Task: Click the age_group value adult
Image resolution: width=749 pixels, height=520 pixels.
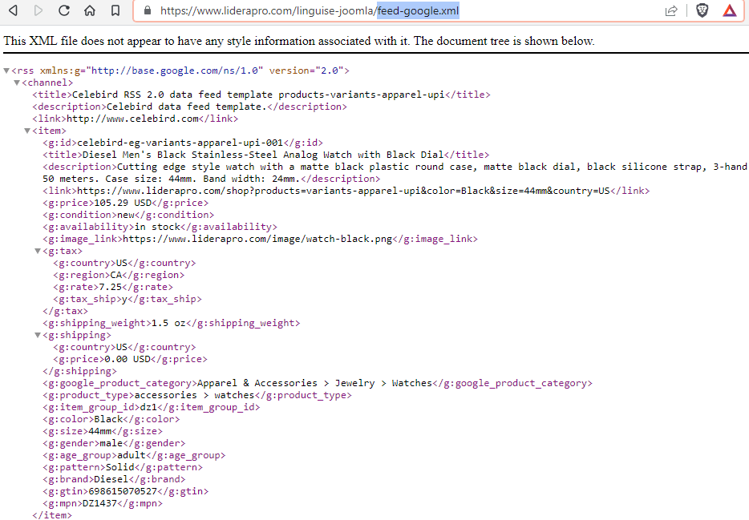Action: (x=132, y=455)
